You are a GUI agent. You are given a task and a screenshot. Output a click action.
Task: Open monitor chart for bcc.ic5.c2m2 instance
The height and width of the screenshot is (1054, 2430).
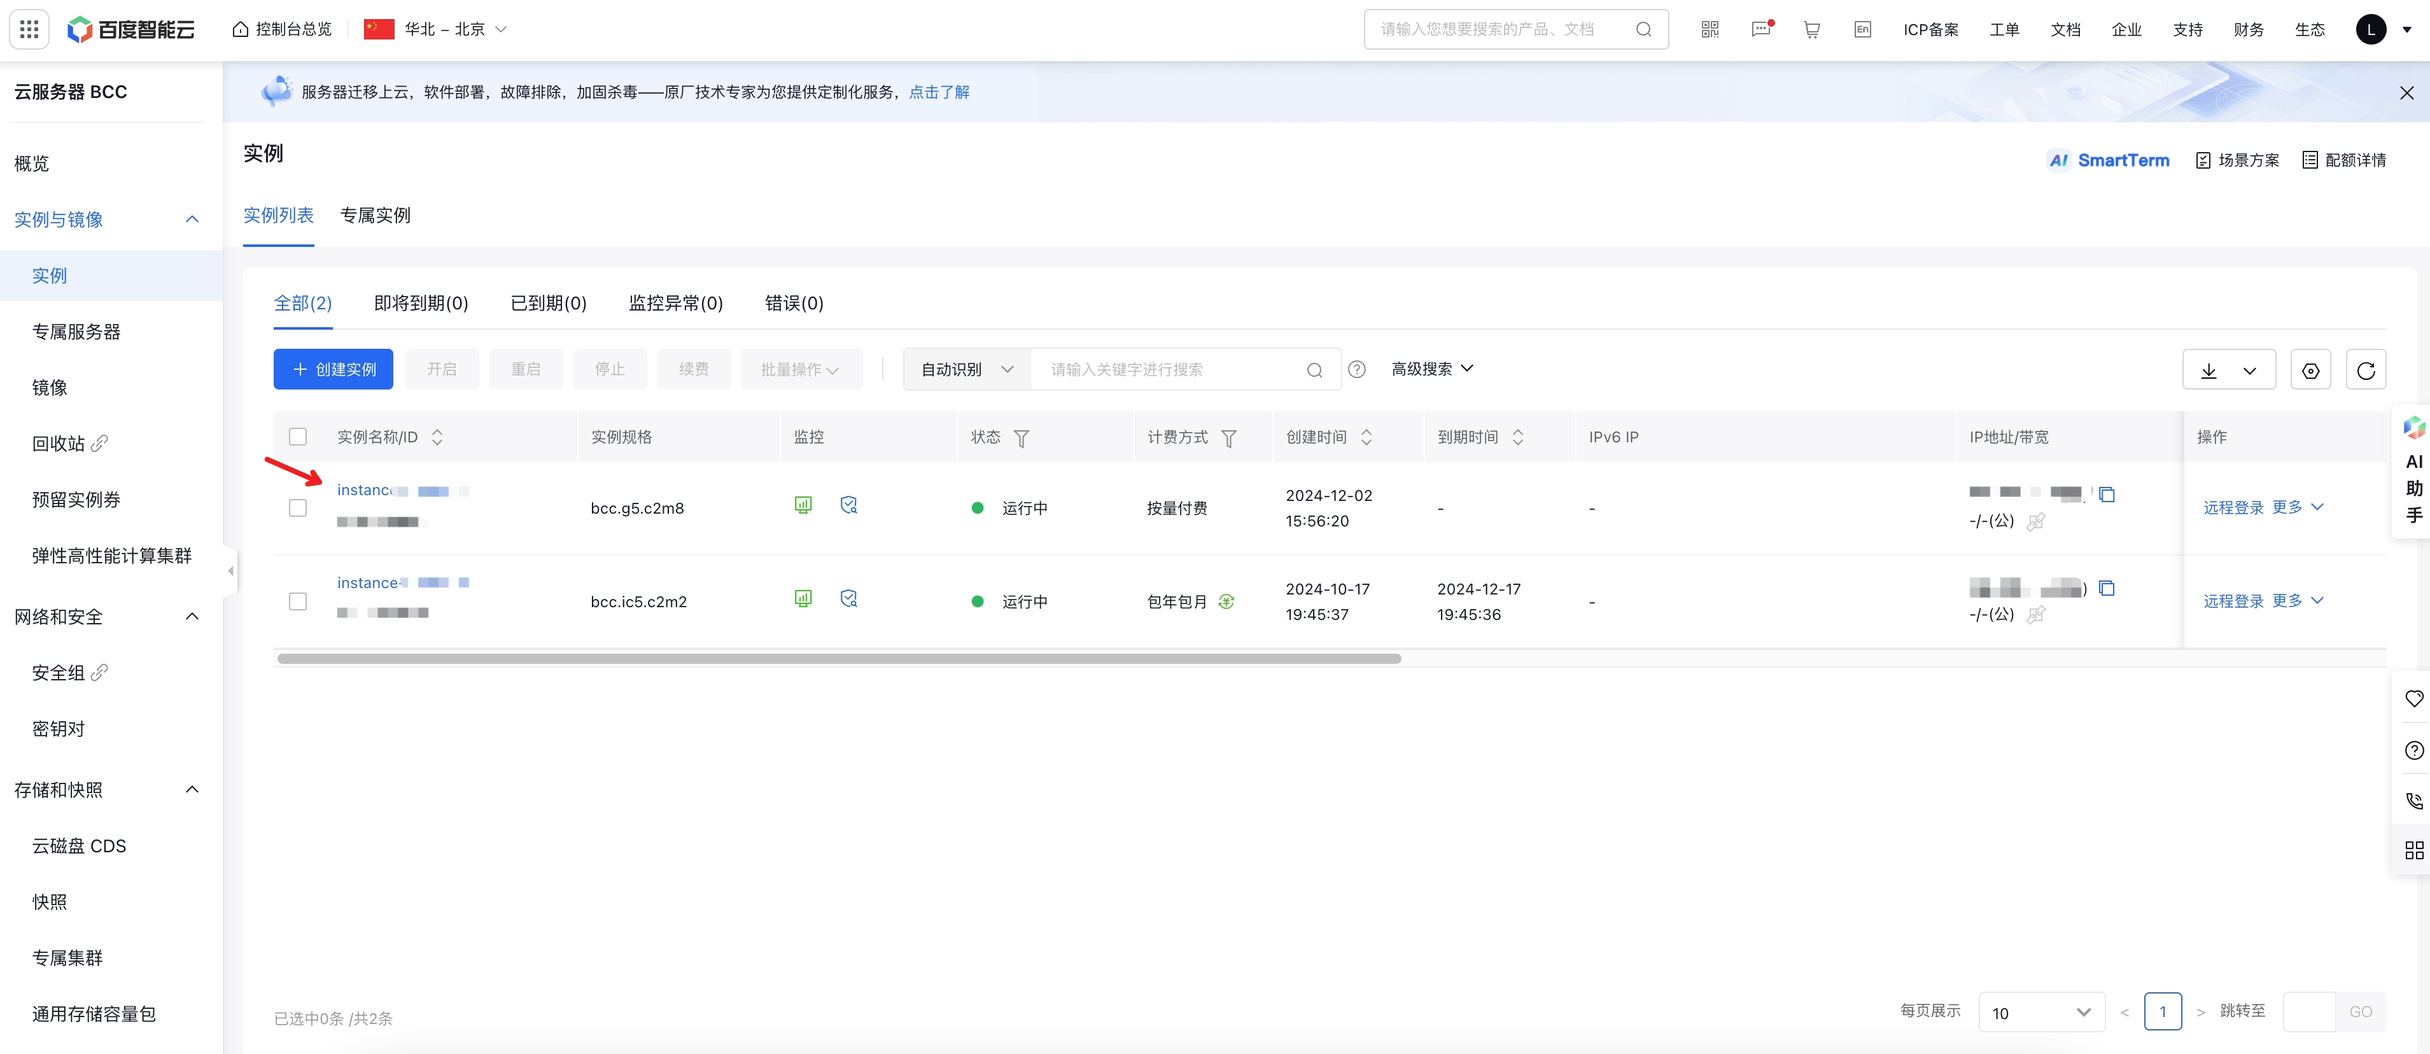803,598
